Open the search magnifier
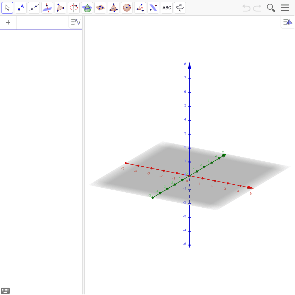Screen dimensions: 295x295 [271, 8]
